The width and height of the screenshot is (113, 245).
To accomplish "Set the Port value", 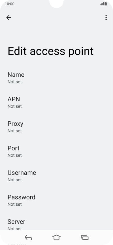I will click(x=57, y=151).
